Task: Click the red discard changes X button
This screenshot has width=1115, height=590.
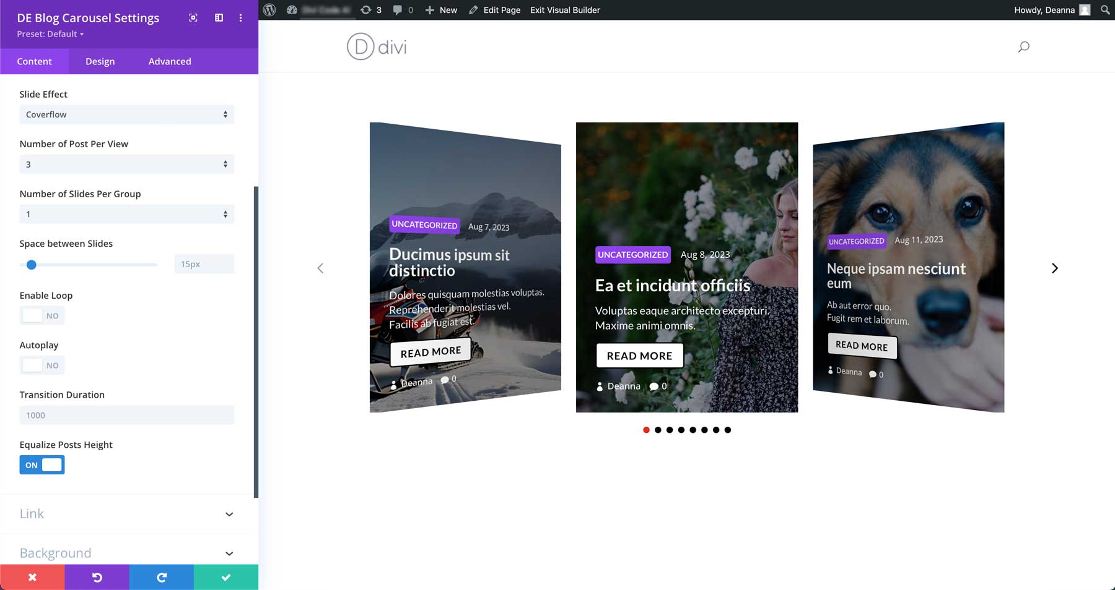Action: pos(32,577)
